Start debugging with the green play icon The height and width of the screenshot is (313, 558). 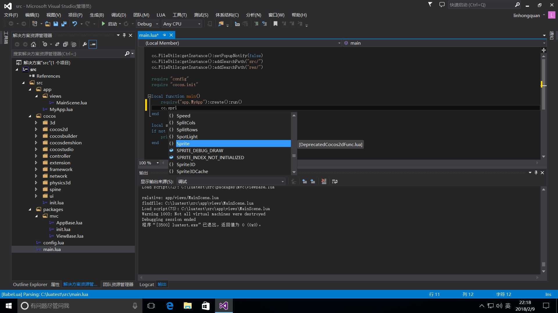tap(103, 24)
